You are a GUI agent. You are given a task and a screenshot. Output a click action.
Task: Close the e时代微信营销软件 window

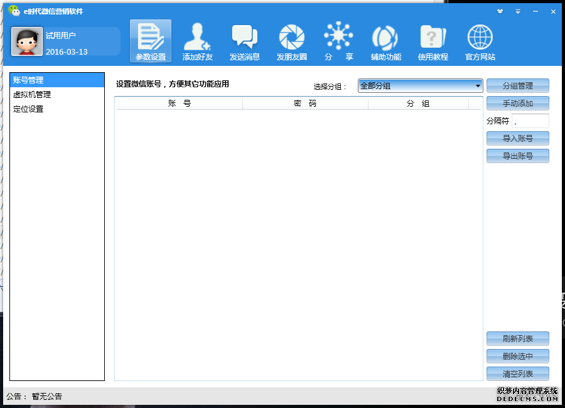[x=553, y=11]
